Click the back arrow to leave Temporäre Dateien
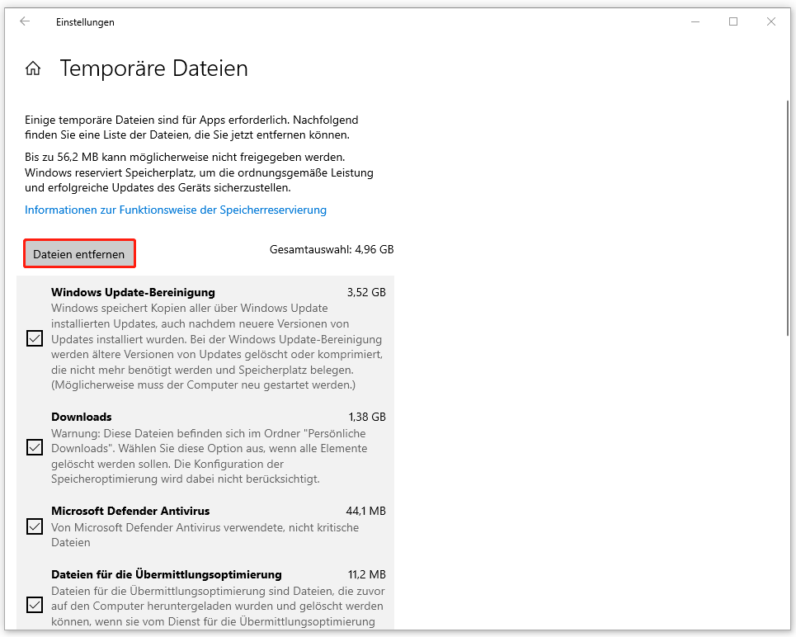This screenshot has width=796, height=637. click(x=25, y=22)
